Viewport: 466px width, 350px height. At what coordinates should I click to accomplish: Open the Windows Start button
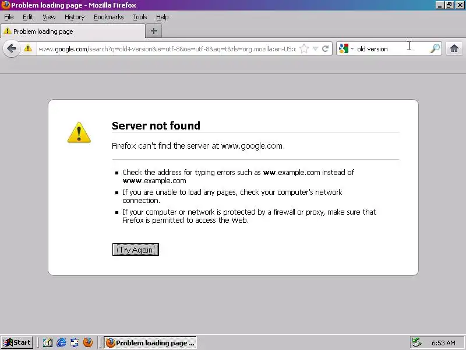click(17, 342)
